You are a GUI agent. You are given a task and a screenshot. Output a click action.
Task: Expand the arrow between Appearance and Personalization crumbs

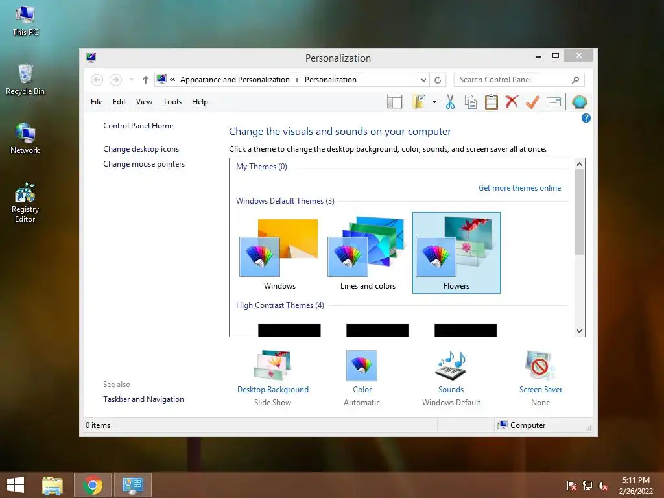(297, 80)
